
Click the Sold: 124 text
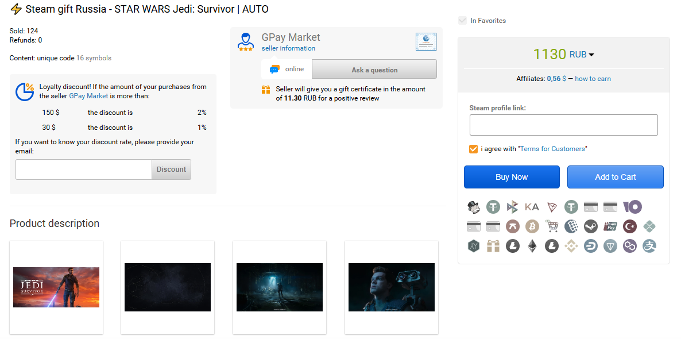coord(24,31)
